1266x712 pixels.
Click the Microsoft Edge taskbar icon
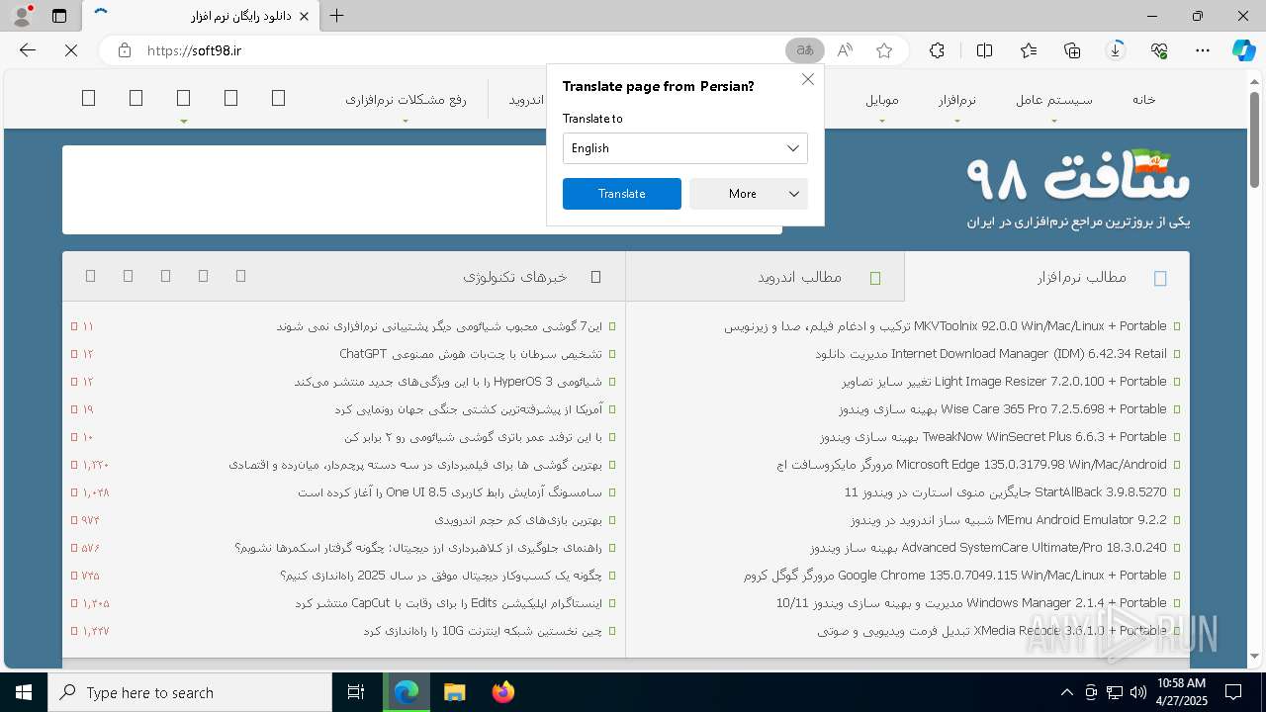tap(407, 692)
